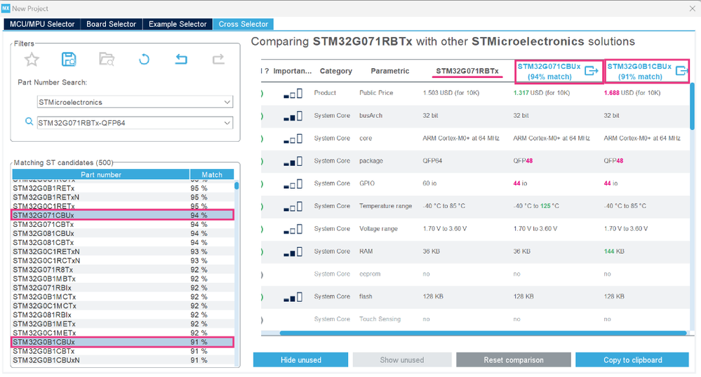Screen dimensions: 701x377
Task: Adjust importance level icon for GPIO row
Action: point(293,184)
